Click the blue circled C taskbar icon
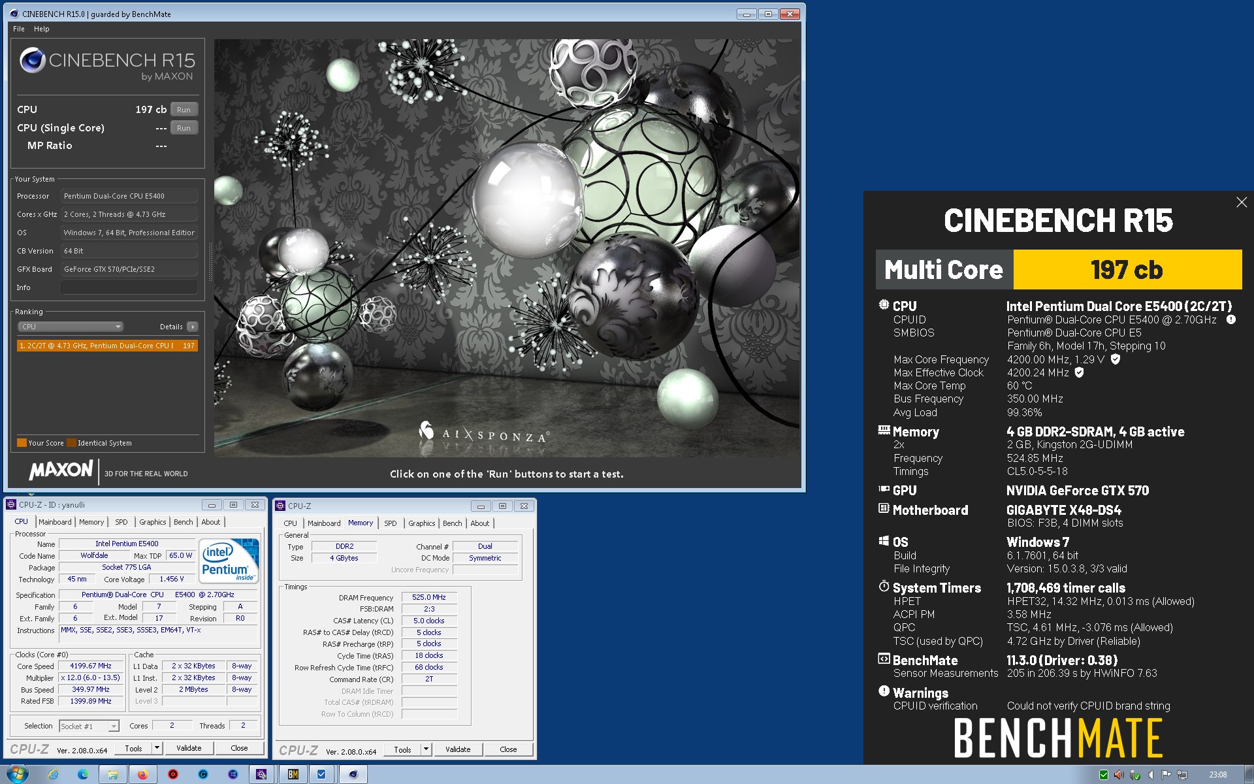This screenshot has width=1254, height=784. click(203, 775)
